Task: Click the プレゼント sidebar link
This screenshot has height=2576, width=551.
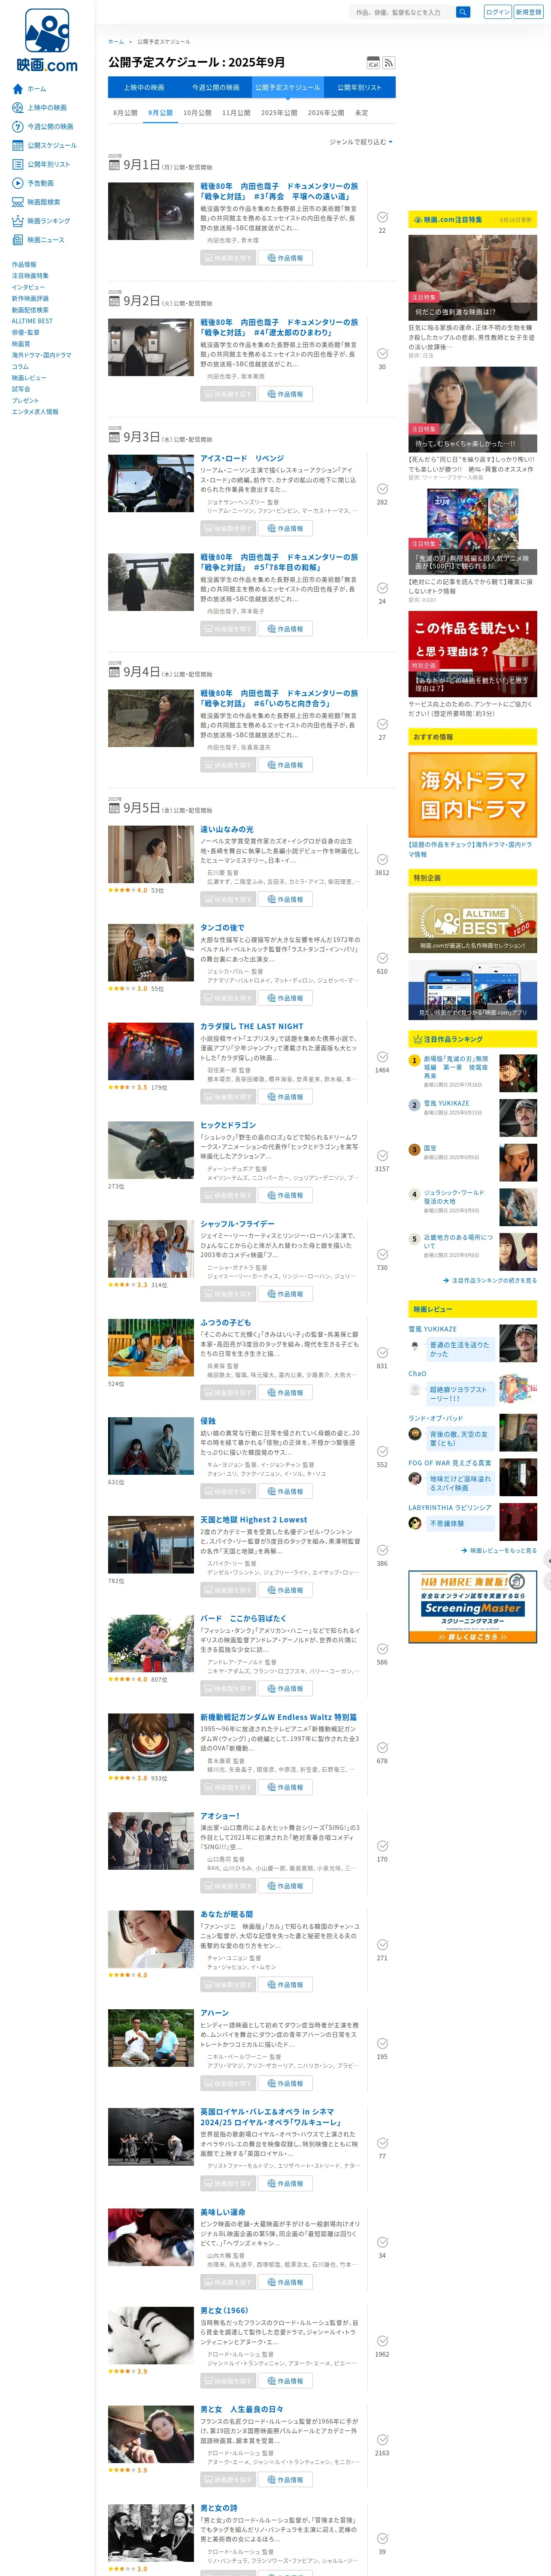Action: [x=25, y=400]
